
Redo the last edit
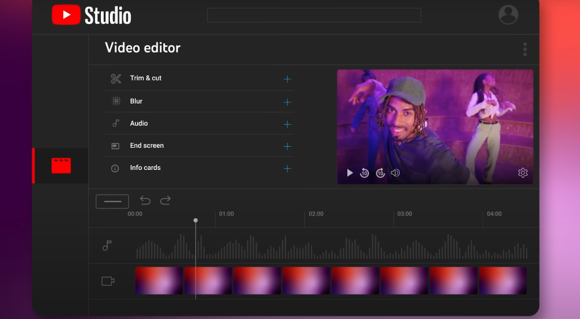165,200
